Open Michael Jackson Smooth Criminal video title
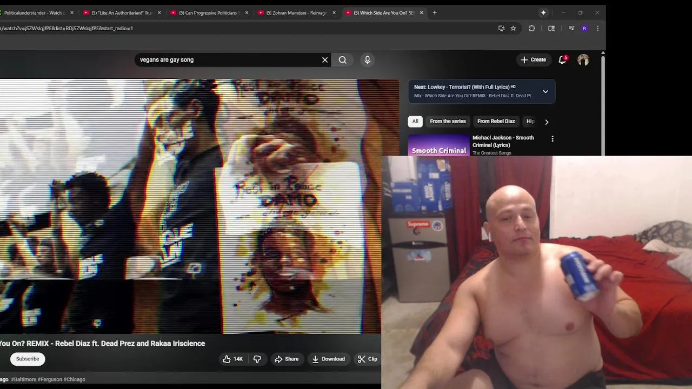Image resolution: width=692 pixels, height=389 pixels. (x=503, y=141)
